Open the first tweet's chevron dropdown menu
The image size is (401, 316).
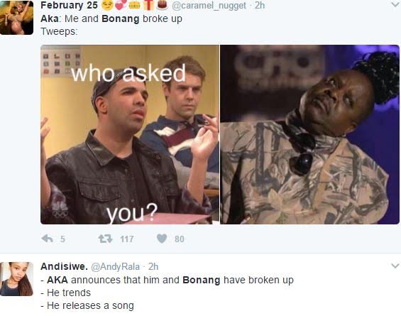coord(395,4)
